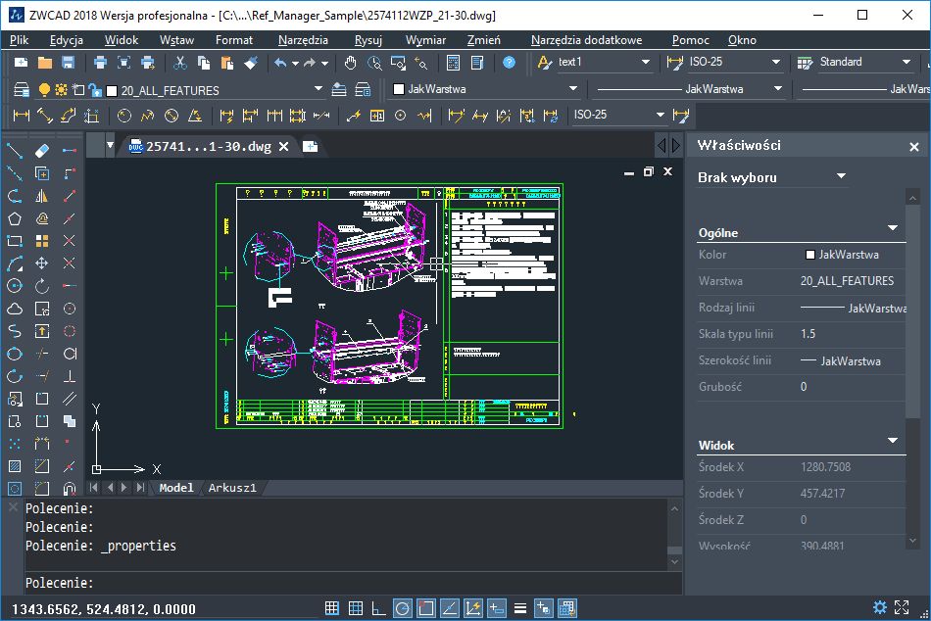The width and height of the screenshot is (931, 621).
Task: Open Help with the blue question icon
Action: [509, 63]
